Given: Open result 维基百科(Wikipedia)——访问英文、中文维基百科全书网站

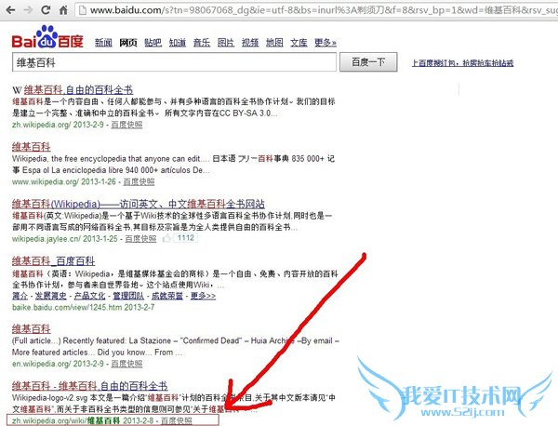Looking at the screenshot, I should pyautogui.click(x=139, y=204).
